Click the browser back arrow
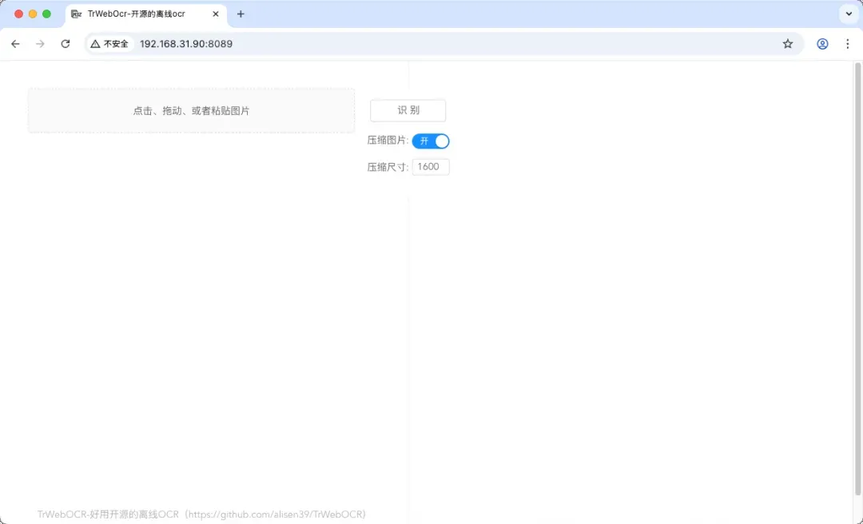This screenshot has height=524, width=863. point(15,44)
